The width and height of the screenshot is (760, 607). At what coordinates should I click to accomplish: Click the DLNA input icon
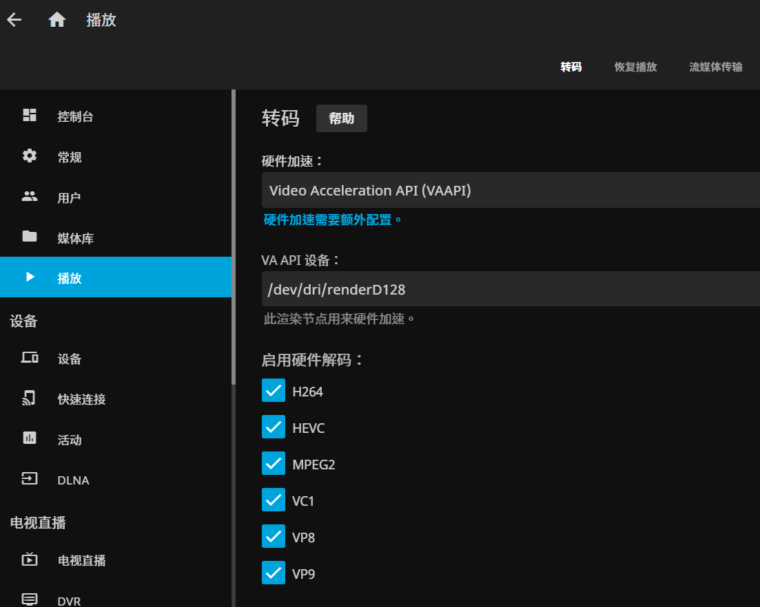point(30,479)
